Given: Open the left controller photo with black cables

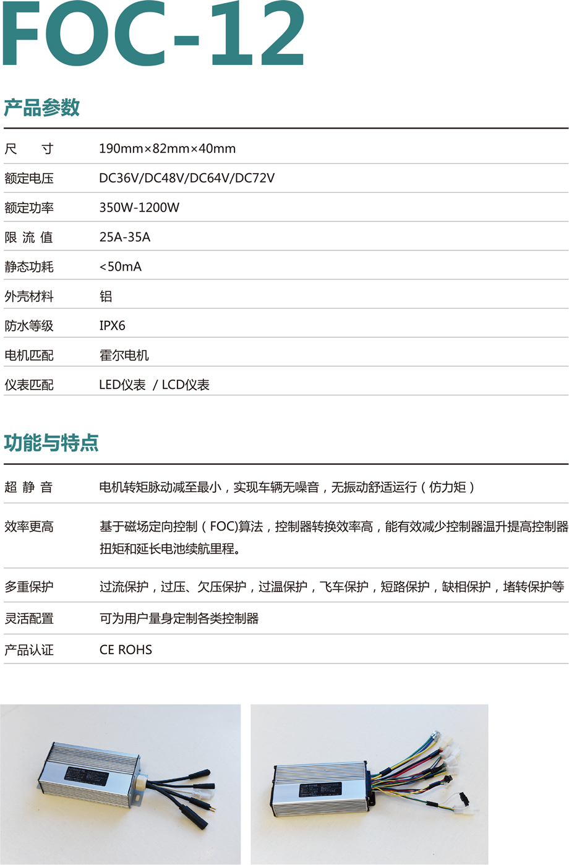Looking at the screenshot, I should point(120,784).
